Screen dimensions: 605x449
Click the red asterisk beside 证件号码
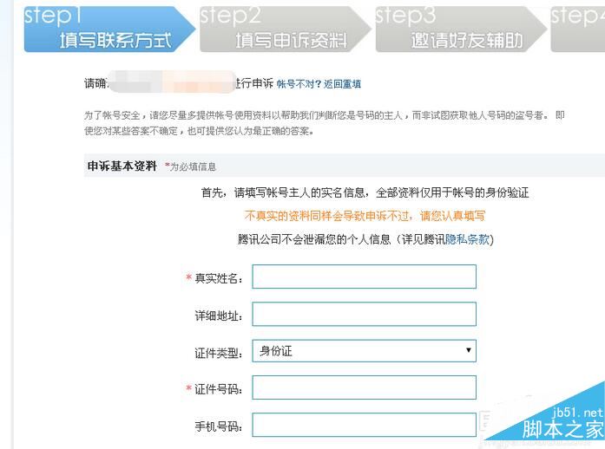188,389
